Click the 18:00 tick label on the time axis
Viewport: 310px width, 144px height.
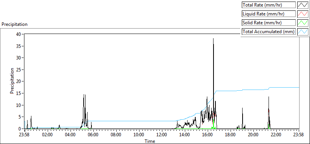(230, 135)
